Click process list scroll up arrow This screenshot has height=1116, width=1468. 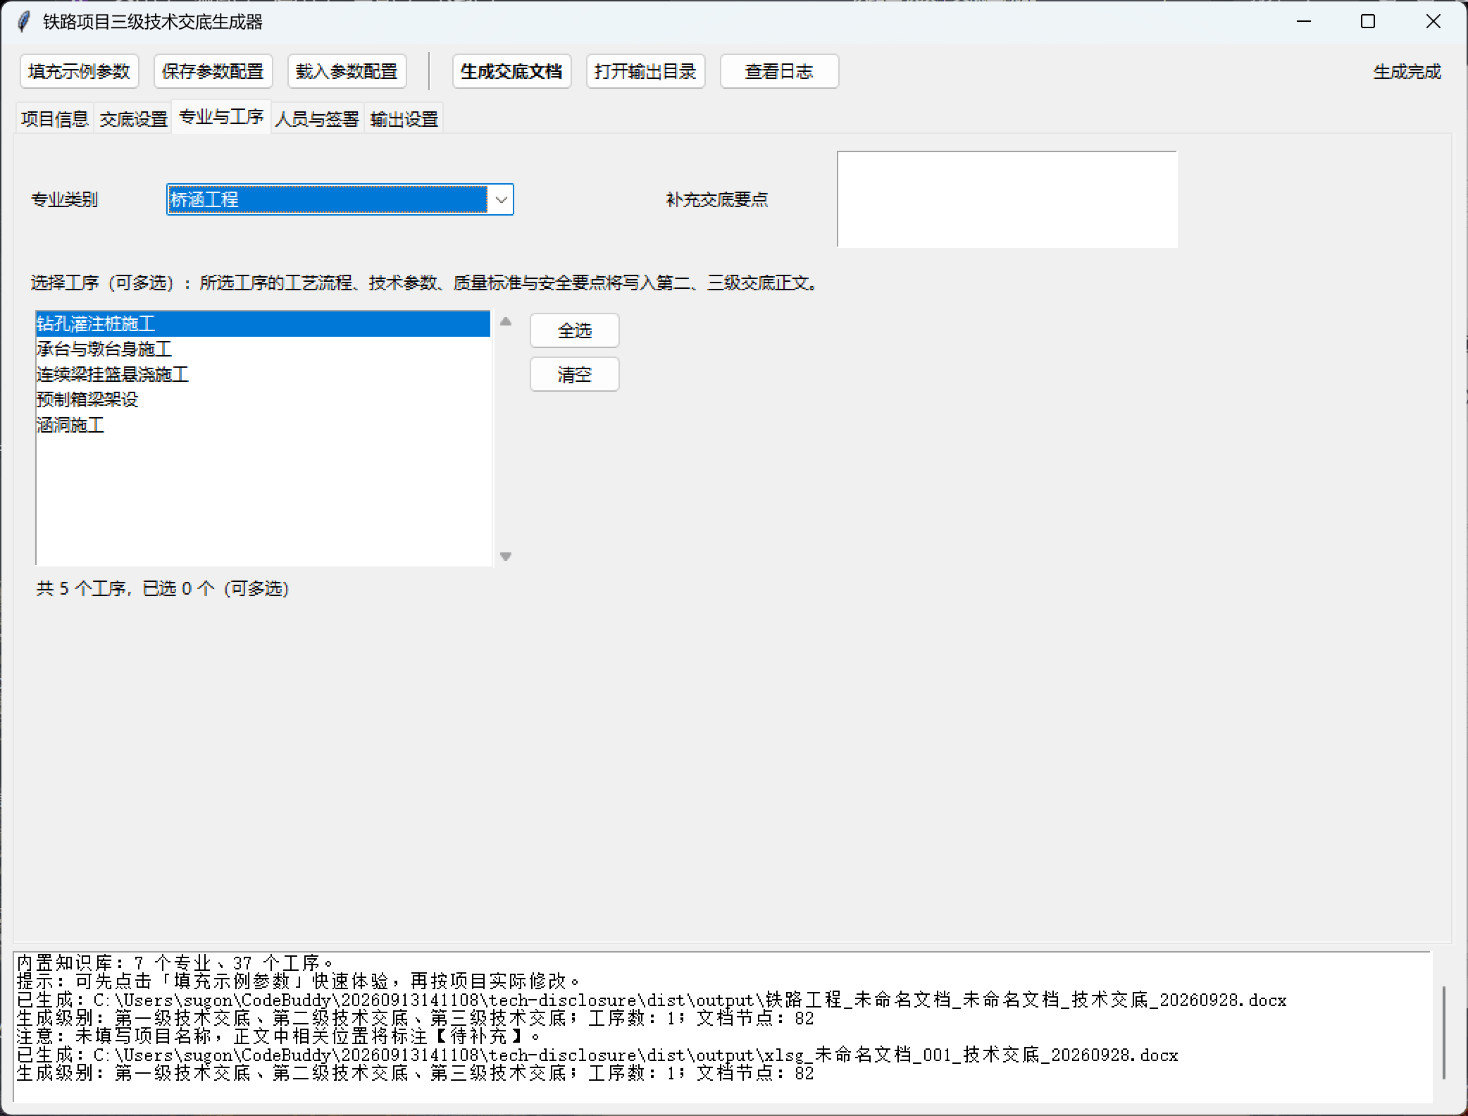click(x=506, y=322)
